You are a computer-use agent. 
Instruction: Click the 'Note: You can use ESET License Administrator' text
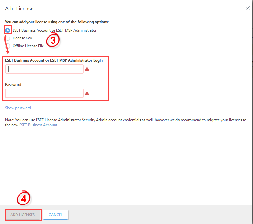coord(126,123)
